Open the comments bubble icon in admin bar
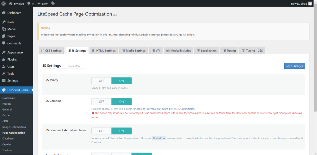 tap(29, 4)
